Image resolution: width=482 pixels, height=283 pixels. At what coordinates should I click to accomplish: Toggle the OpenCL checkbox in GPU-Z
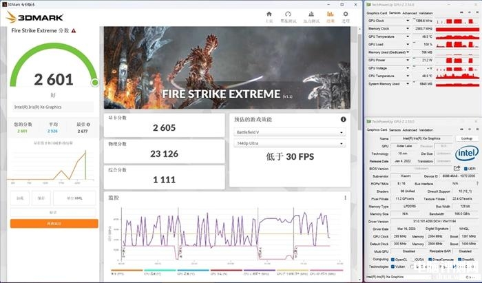(393, 260)
